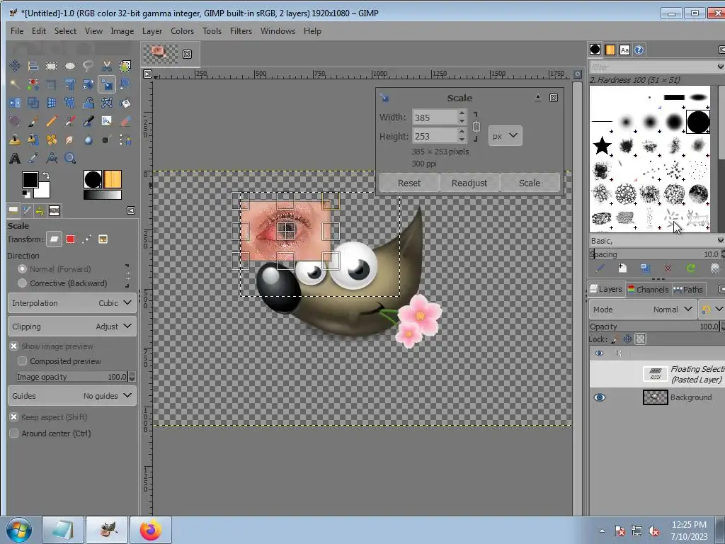Open the px unit dropdown in Scale dialog
Viewport: 725px width, 544px height.
point(505,135)
